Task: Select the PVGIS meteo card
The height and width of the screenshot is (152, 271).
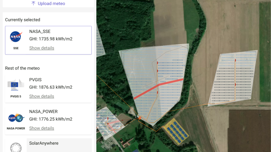Action: click(48, 89)
